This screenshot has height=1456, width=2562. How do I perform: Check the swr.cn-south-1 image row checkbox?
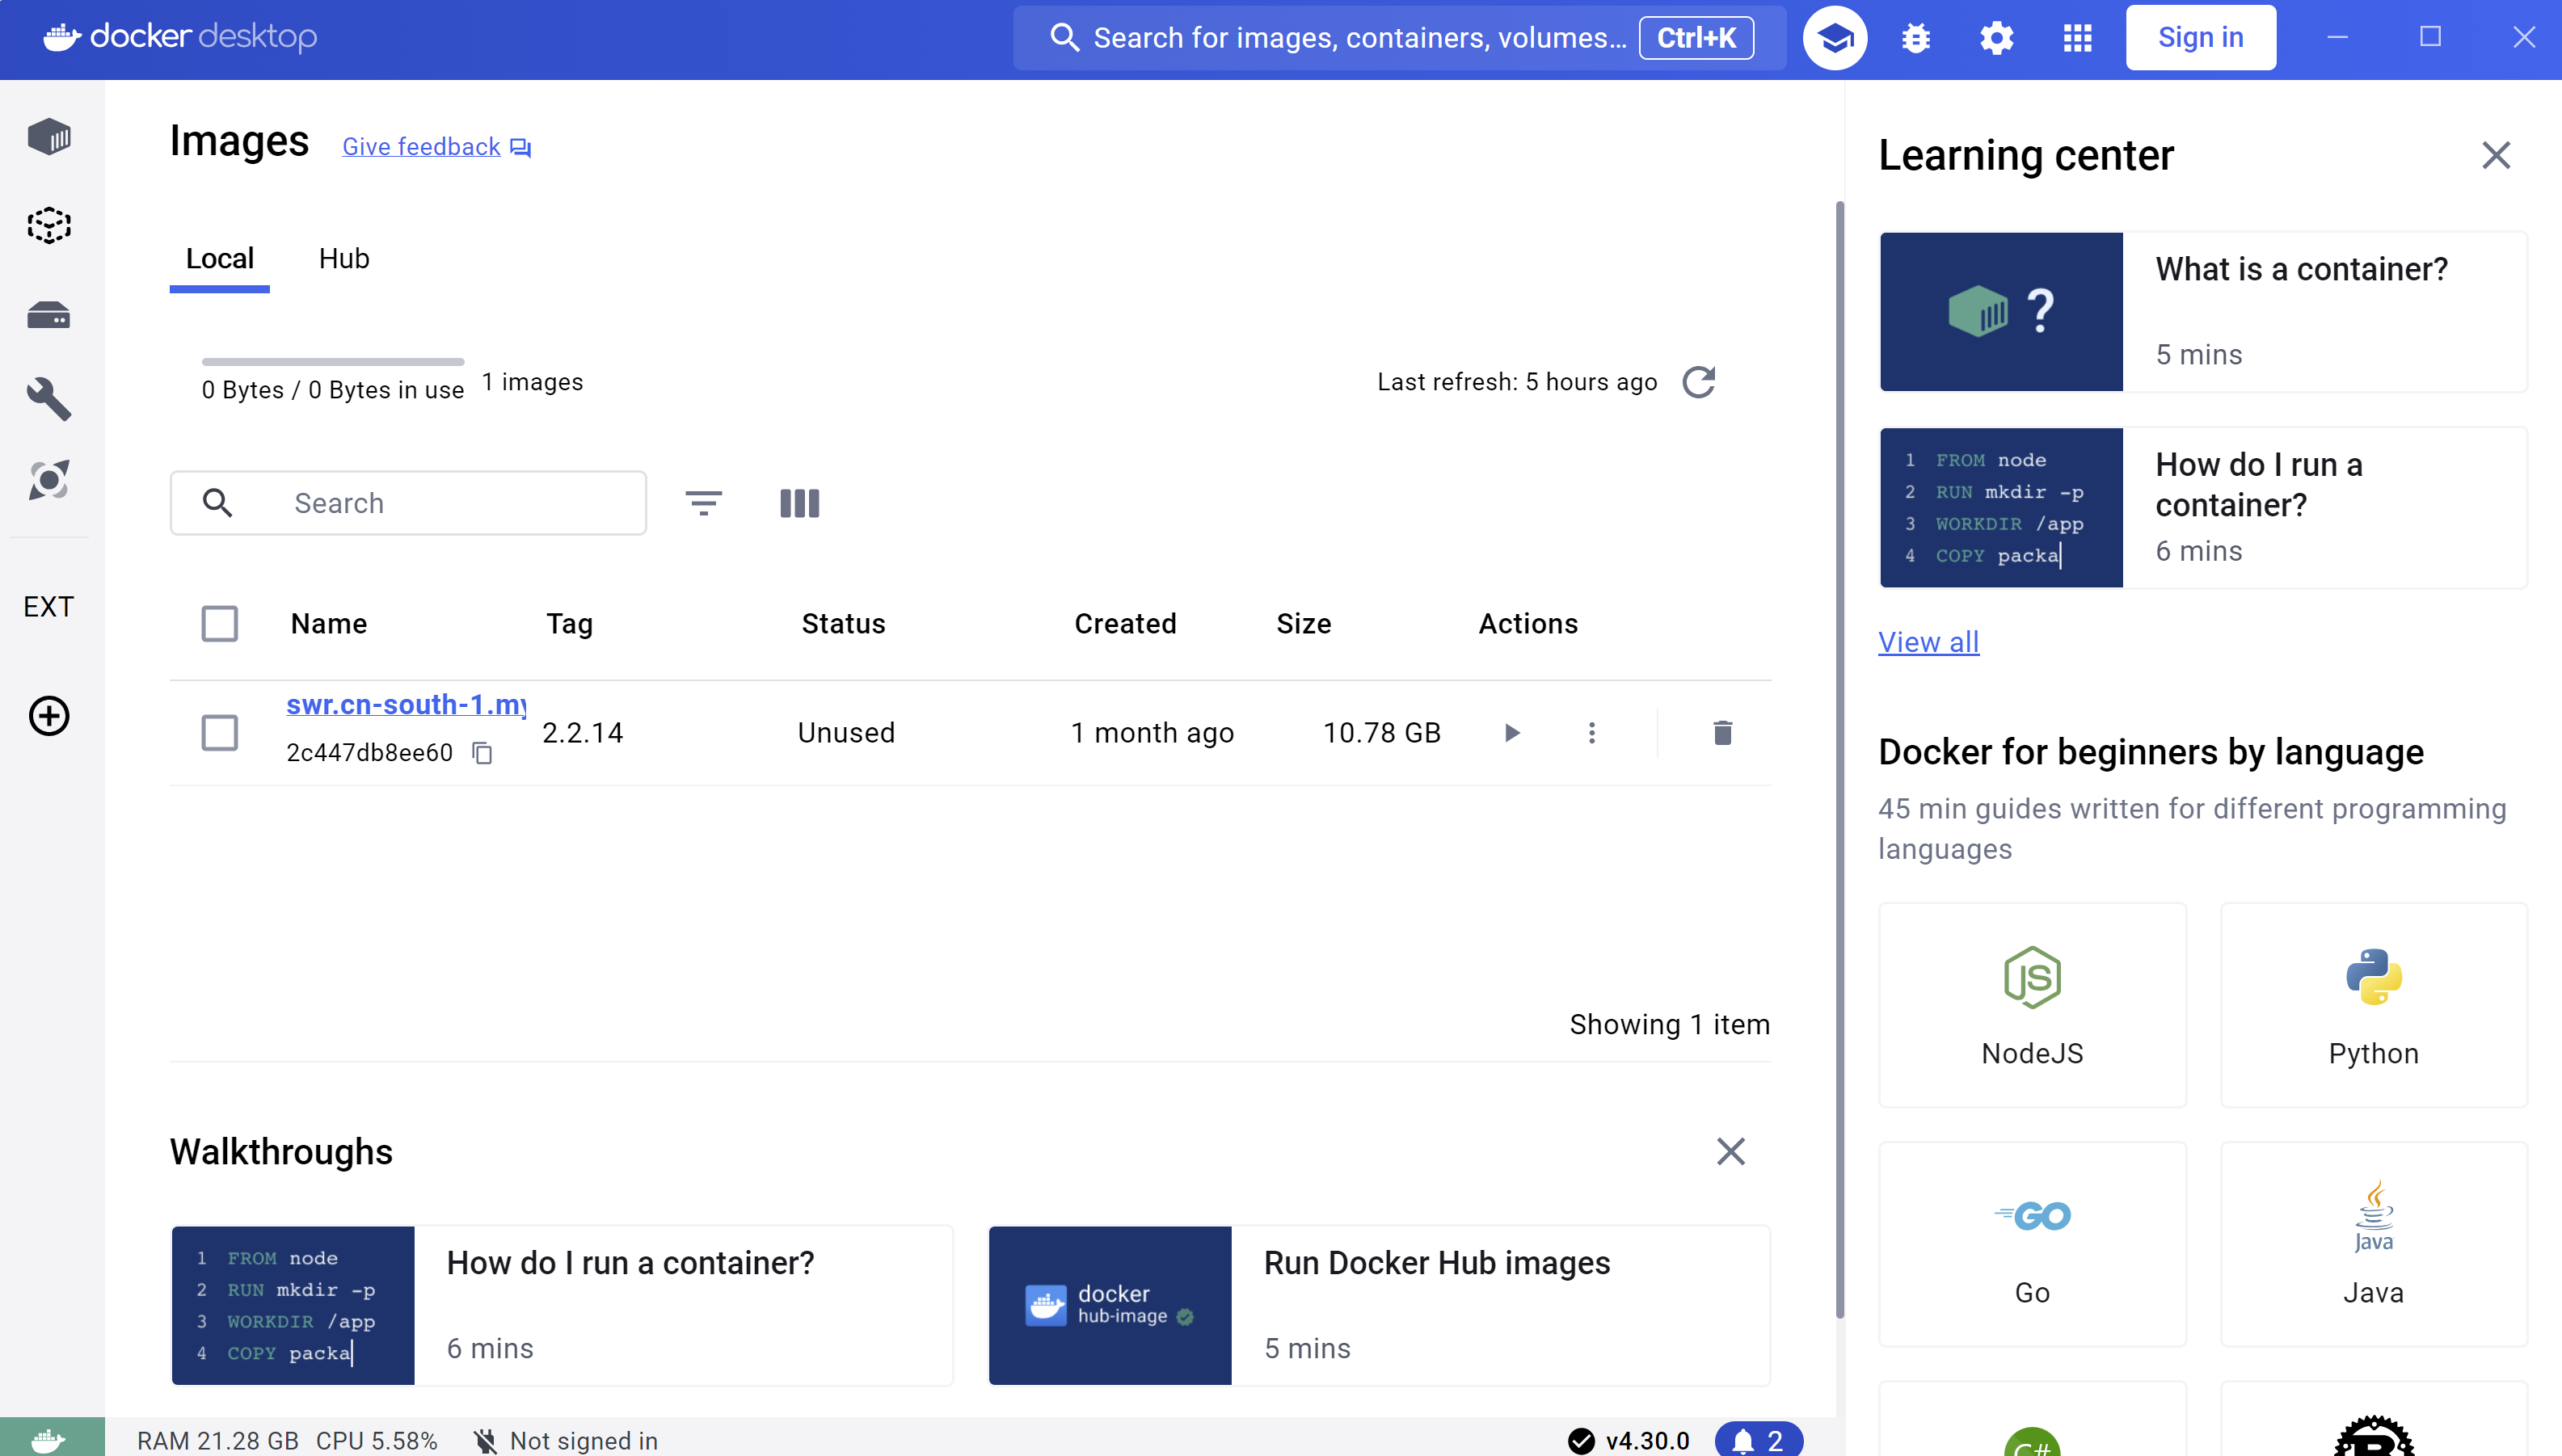point(219,733)
